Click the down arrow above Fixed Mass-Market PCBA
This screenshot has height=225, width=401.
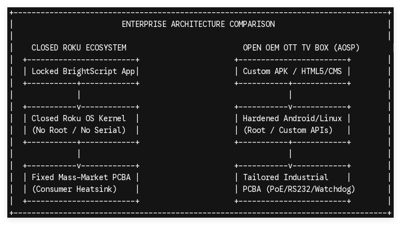79,166
